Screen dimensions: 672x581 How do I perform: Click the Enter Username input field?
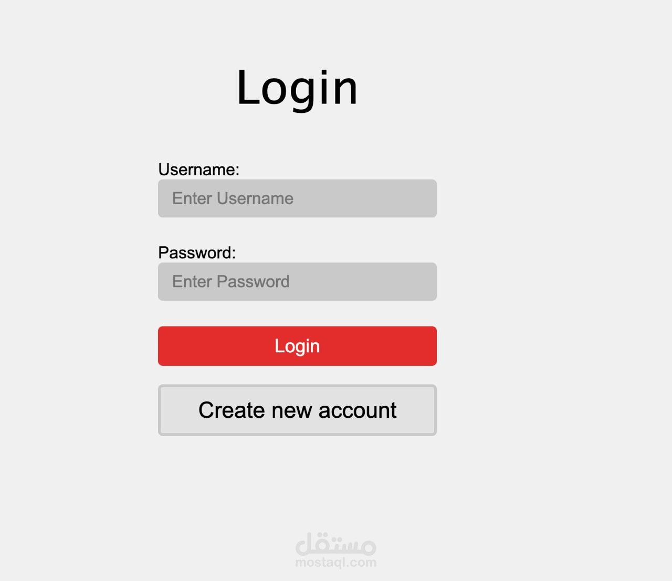297,198
